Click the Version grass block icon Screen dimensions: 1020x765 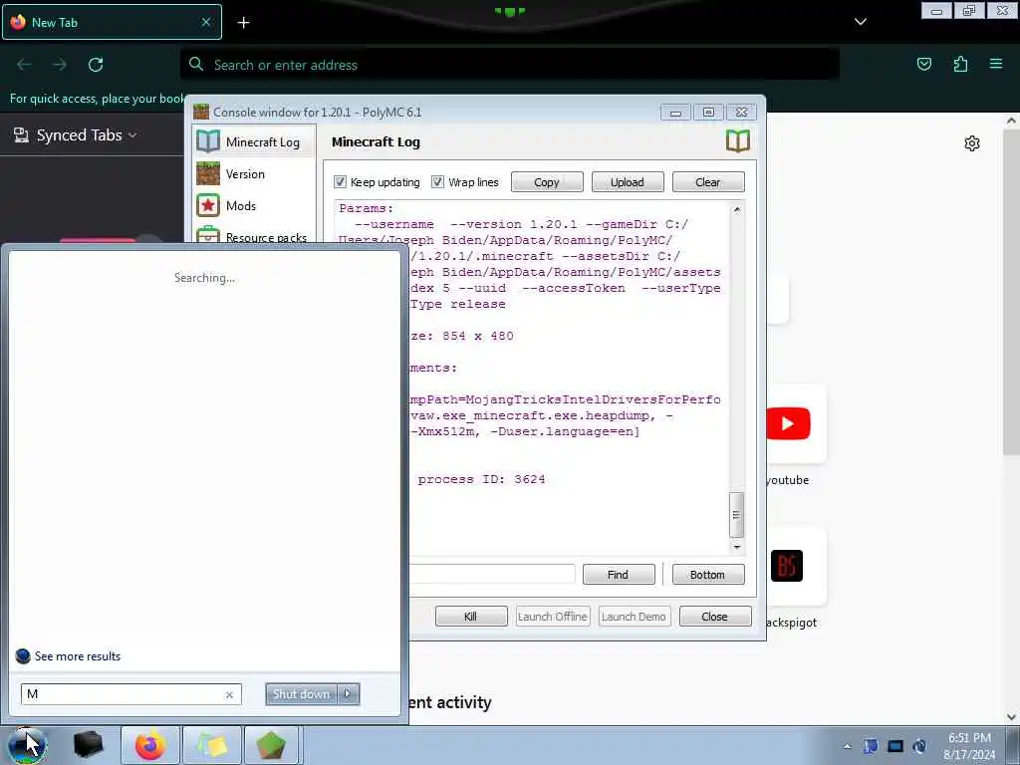pyautogui.click(x=208, y=173)
